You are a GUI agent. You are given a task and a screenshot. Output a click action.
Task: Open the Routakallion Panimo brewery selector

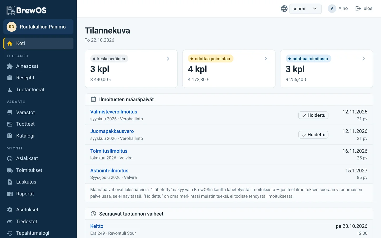pyautogui.click(x=38, y=27)
